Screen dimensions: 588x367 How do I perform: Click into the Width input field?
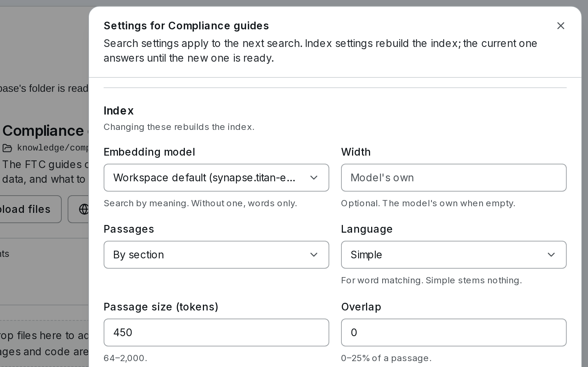pyautogui.click(x=453, y=178)
